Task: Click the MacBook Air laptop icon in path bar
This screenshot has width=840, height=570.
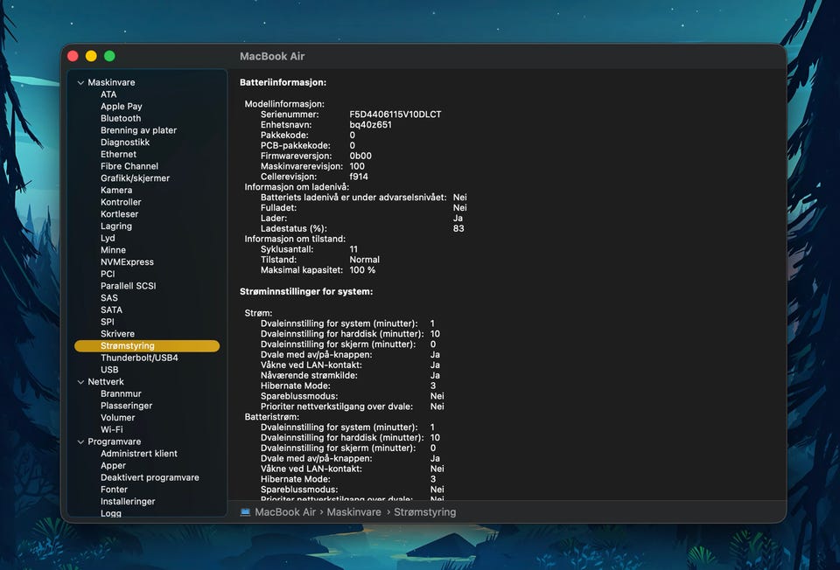Action: pos(245,512)
